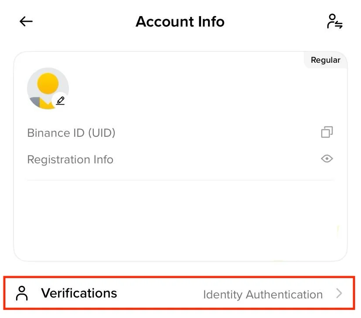This screenshot has width=361, height=318.
Task: Click the gray shoulder of the avatar
Action: [35, 101]
